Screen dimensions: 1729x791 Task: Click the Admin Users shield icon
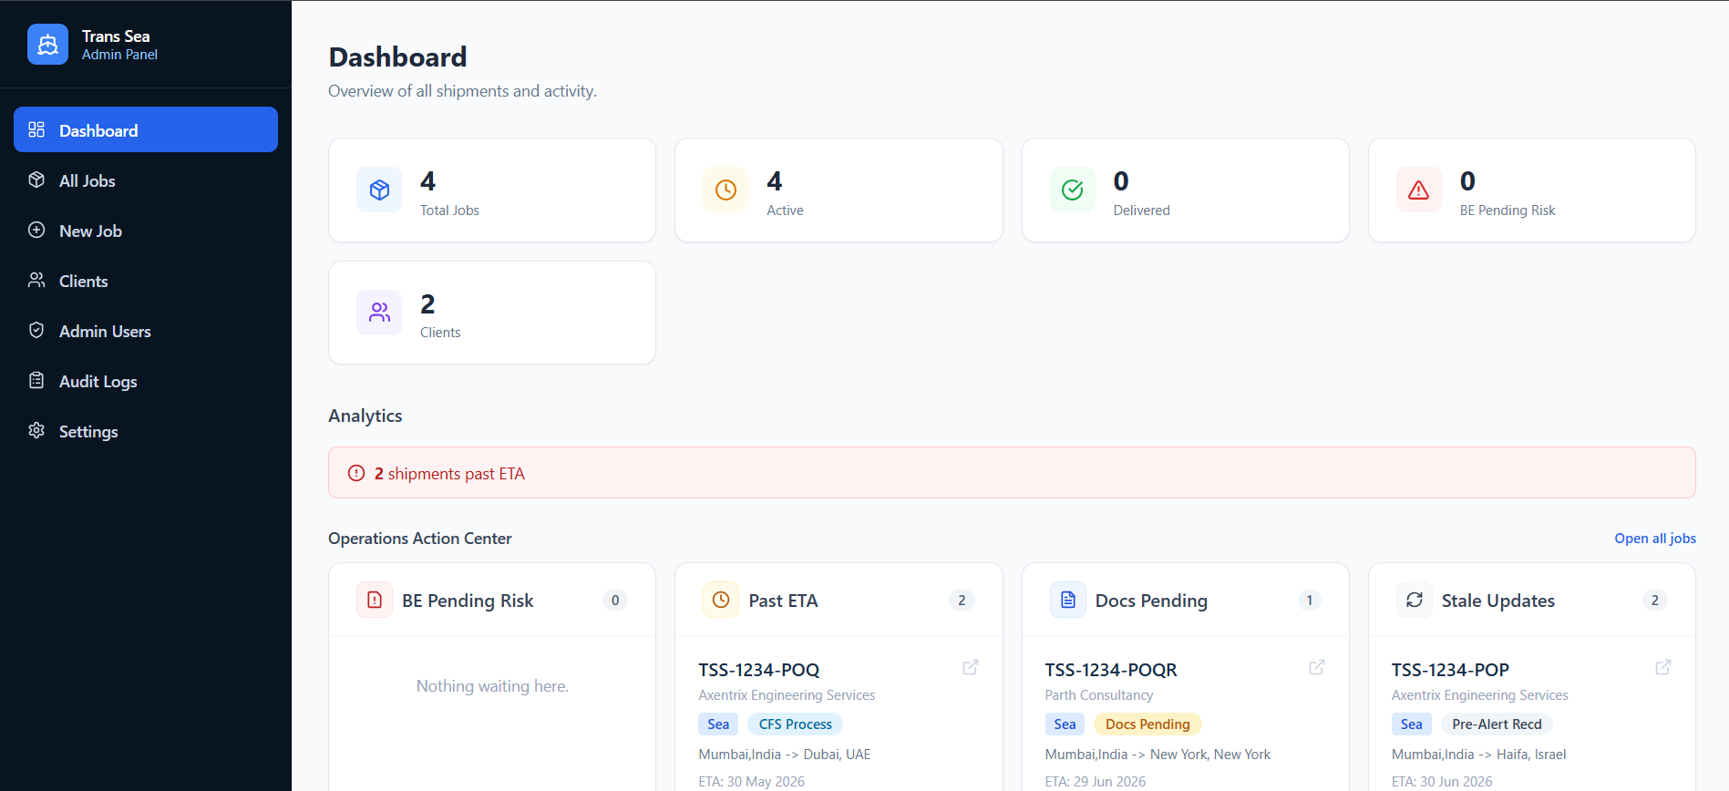[x=36, y=330]
